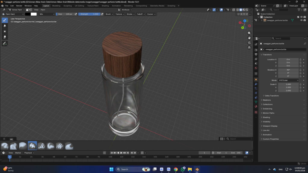Screen dimensions: 308x173
Task: Open Chrome from the Windows taskbar
Action: pos(176,169)
